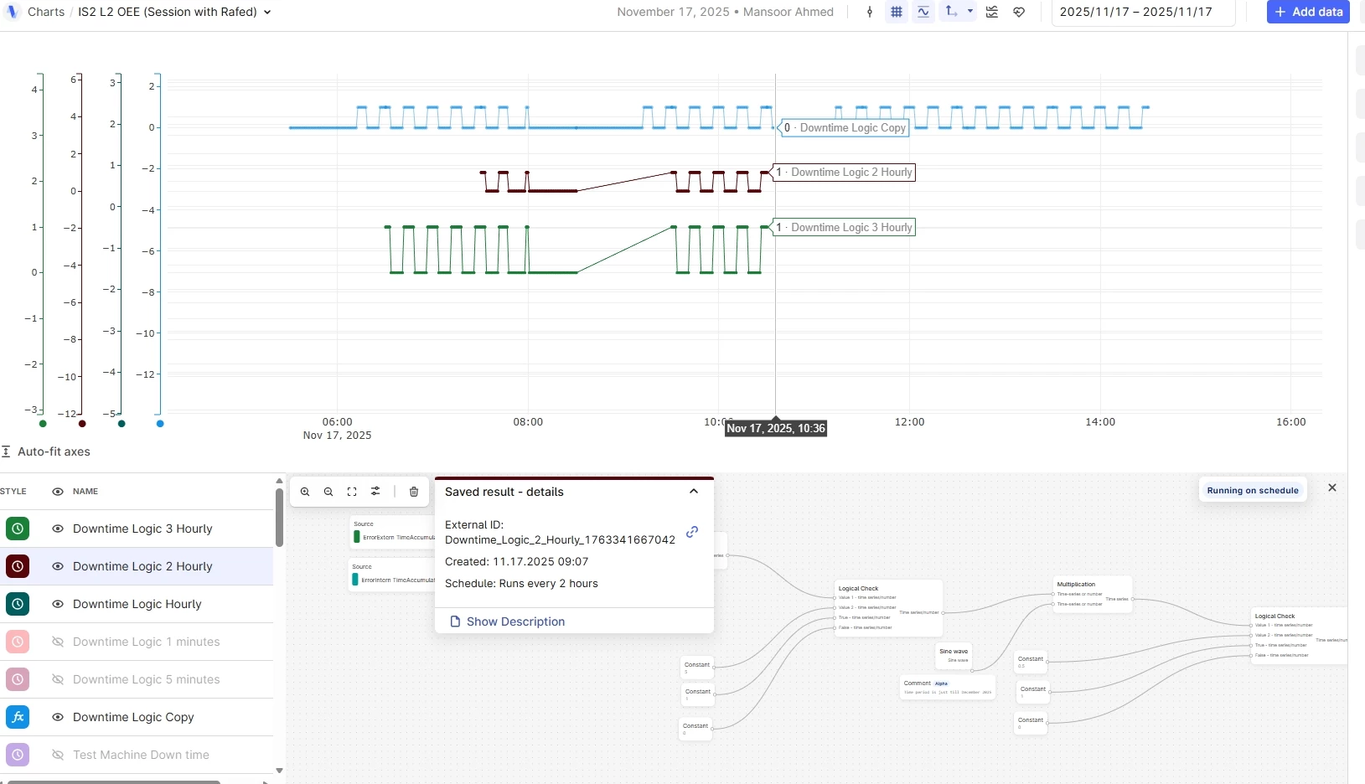1365x784 pixels.
Task: Click the blue y-axis handle dot
Action: pos(160,424)
